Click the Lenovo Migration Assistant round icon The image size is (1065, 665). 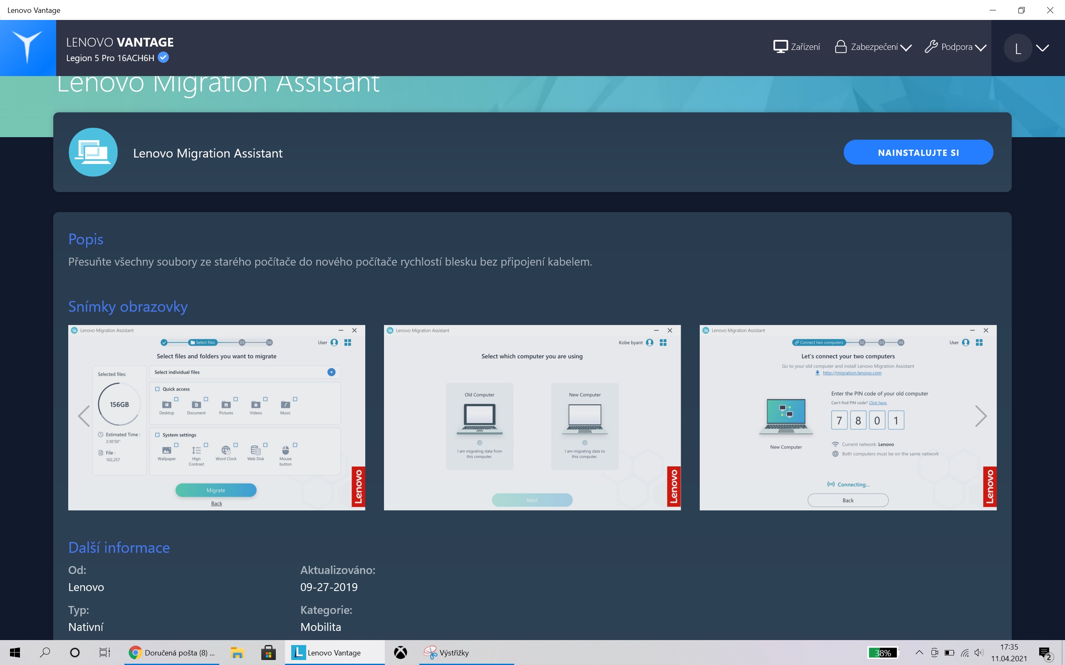point(93,152)
